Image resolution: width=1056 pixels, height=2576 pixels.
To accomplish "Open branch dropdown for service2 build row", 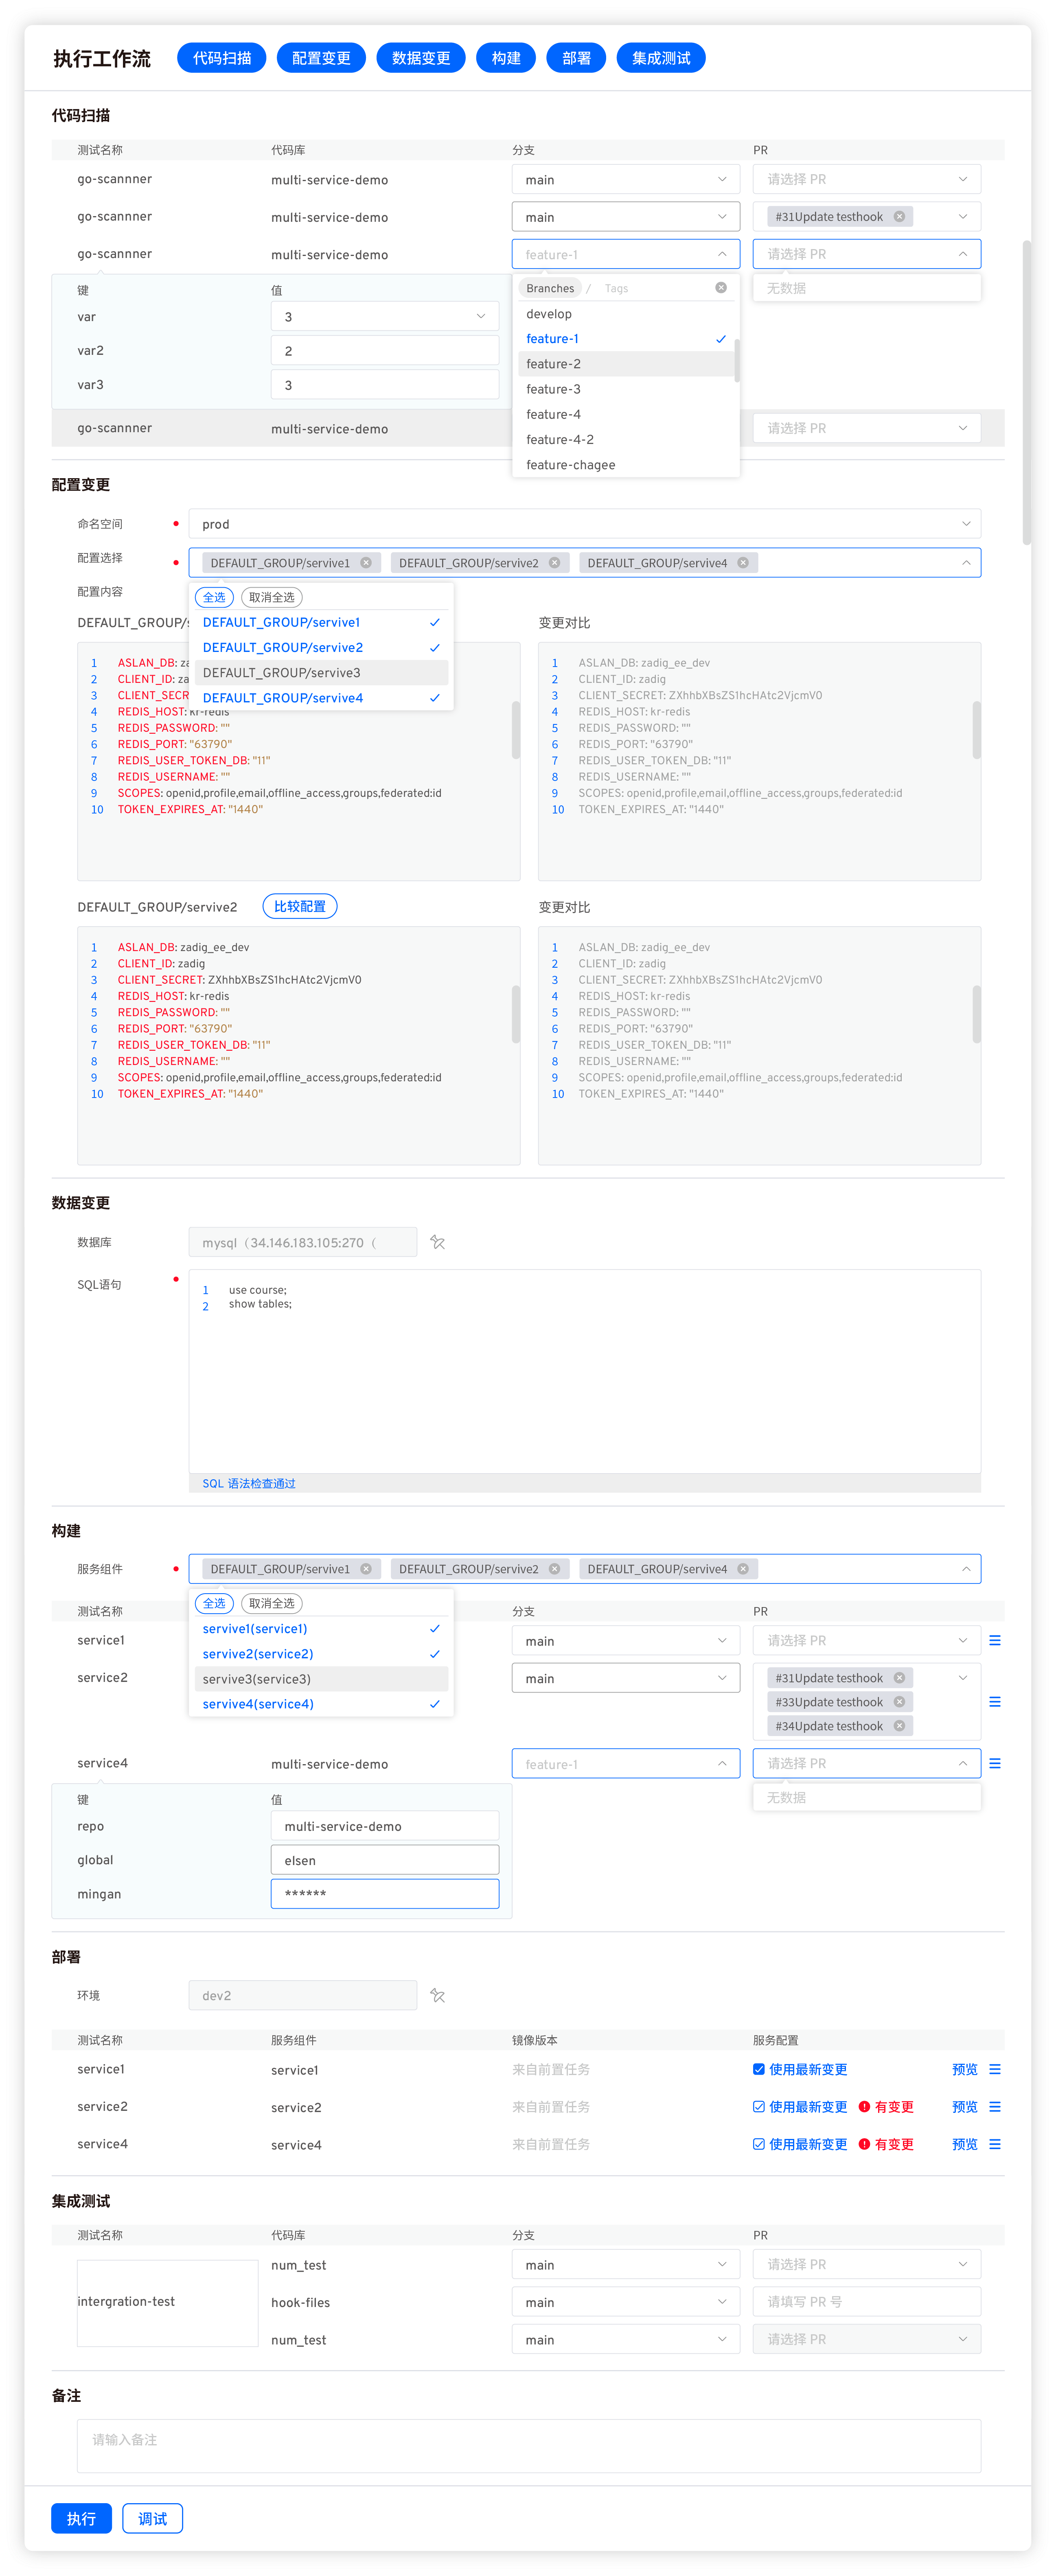I will click(x=626, y=1678).
